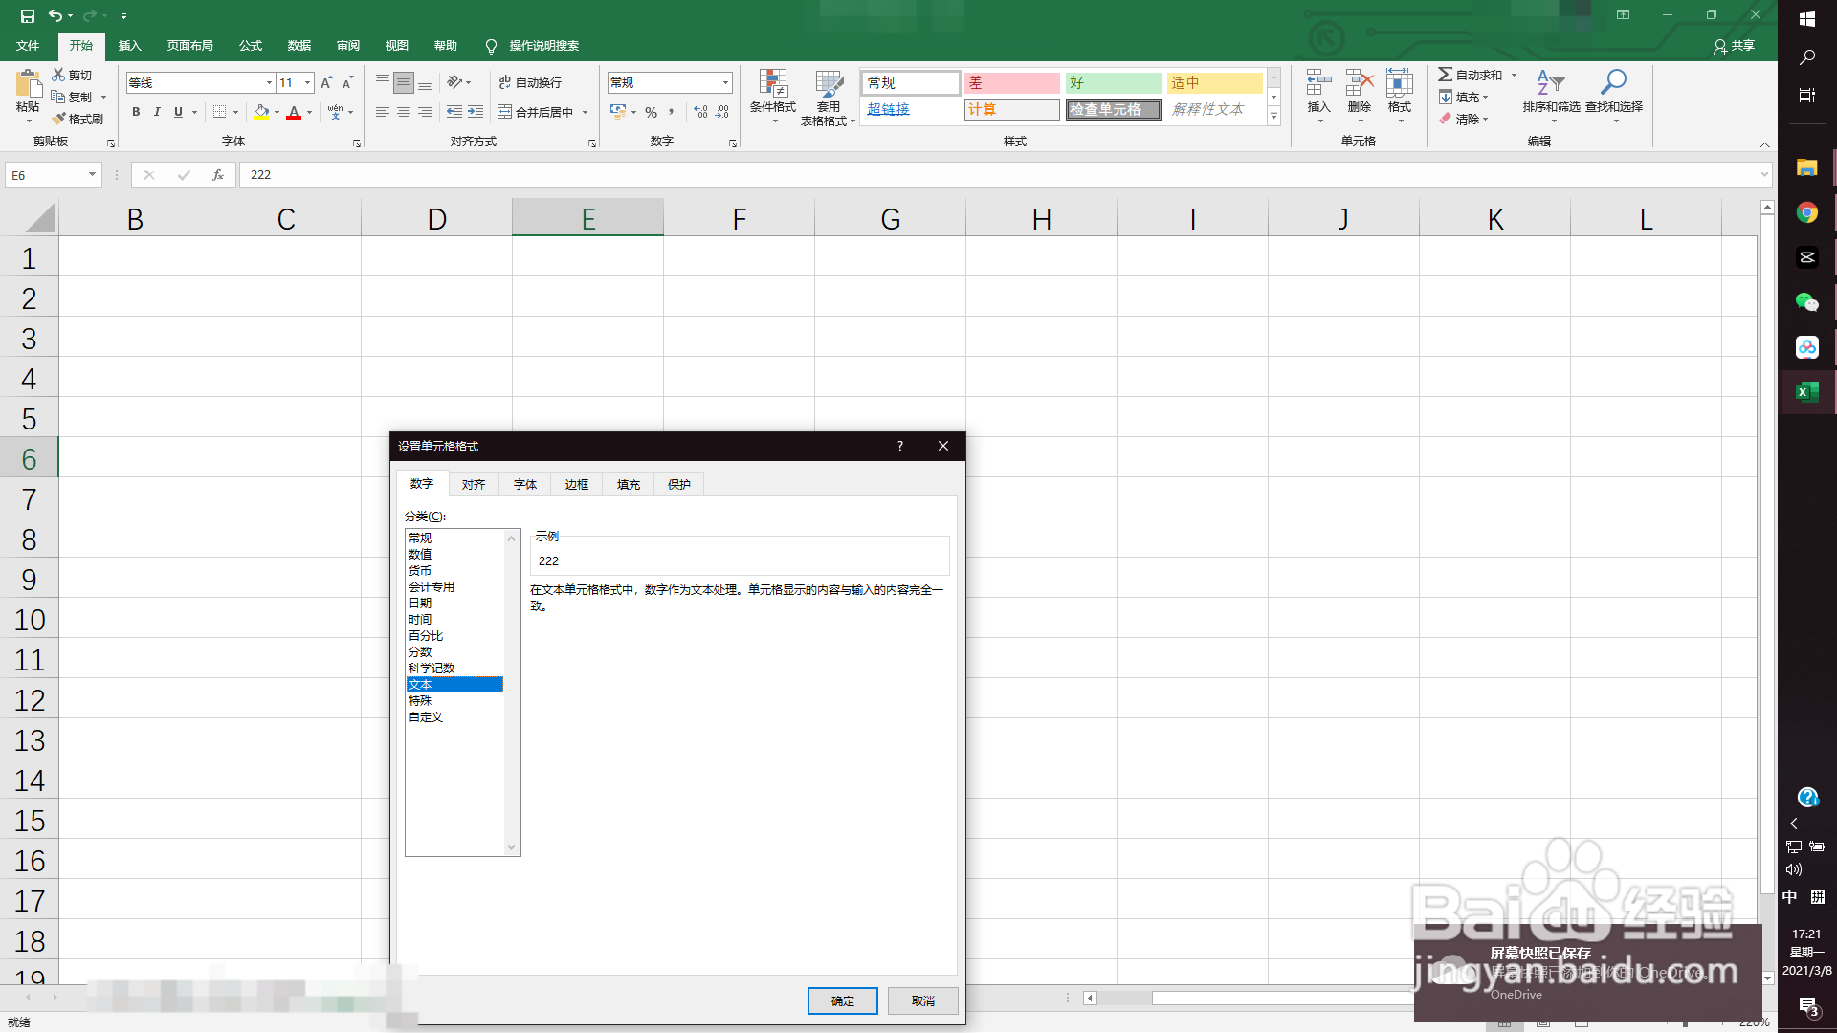The image size is (1837, 1033).
Task: Toggle Italic formatting
Action: point(157,112)
